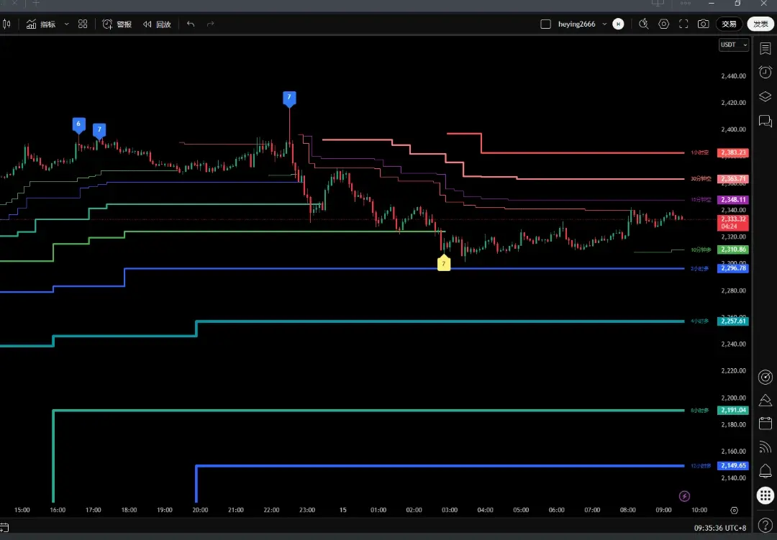Click the 2,296.78 blue price label

pyautogui.click(x=733, y=268)
